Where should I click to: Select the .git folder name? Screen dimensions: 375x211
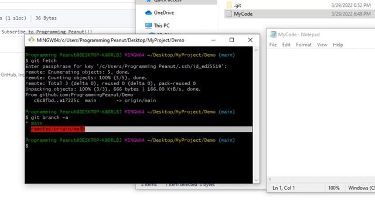(x=237, y=5)
